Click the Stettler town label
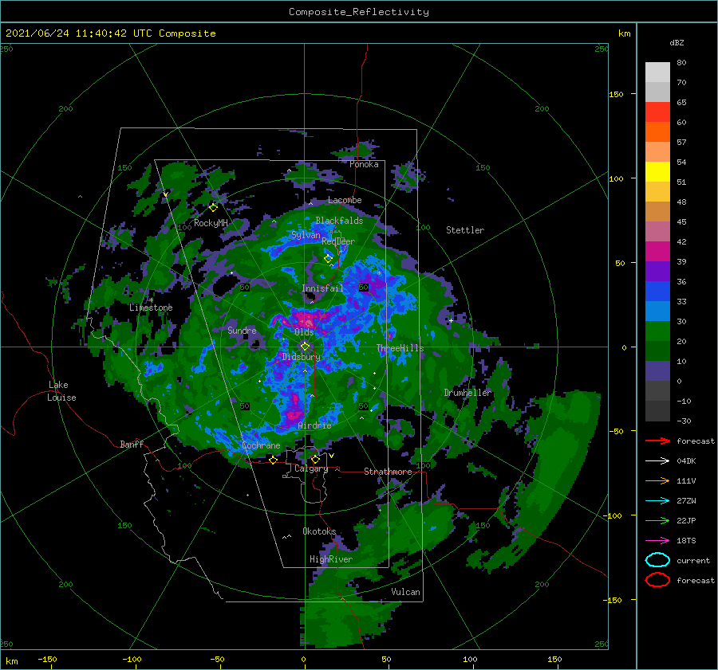The height and width of the screenshot is (670, 718). (465, 230)
